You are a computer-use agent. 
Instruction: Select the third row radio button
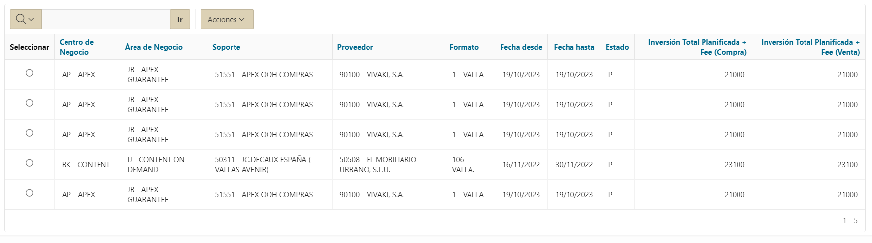click(30, 133)
